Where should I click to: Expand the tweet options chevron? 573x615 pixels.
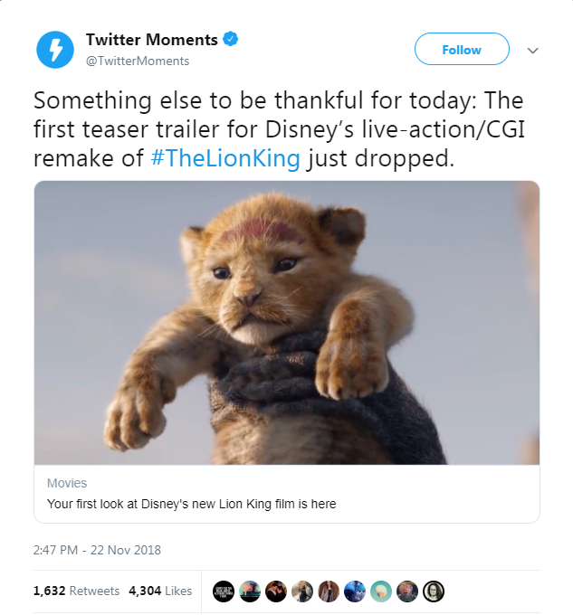pyautogui.click(x=532, y=51)
